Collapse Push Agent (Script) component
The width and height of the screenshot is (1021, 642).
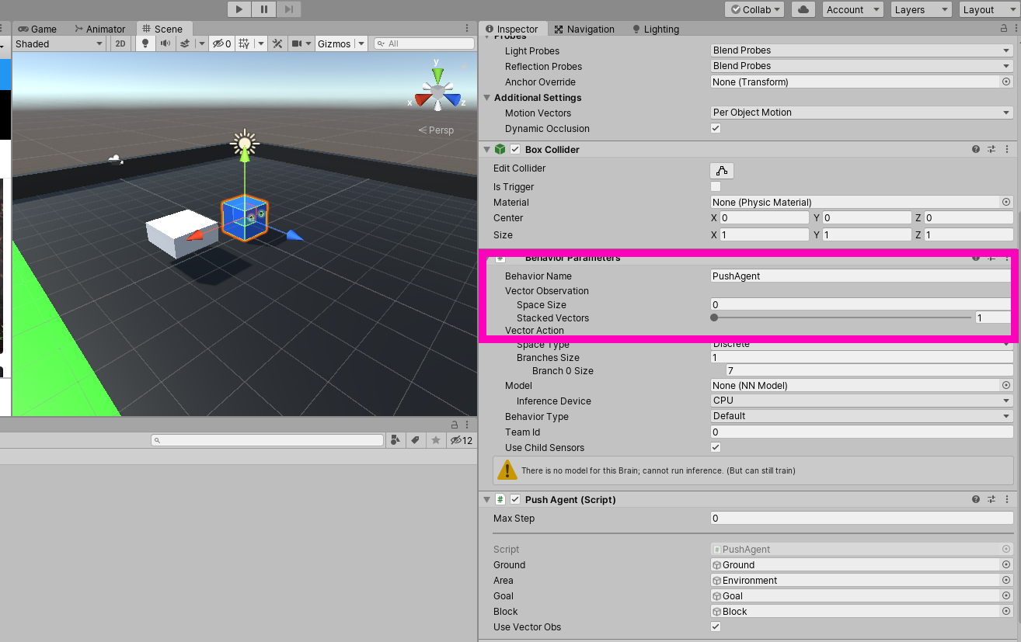tap(487, 500)
